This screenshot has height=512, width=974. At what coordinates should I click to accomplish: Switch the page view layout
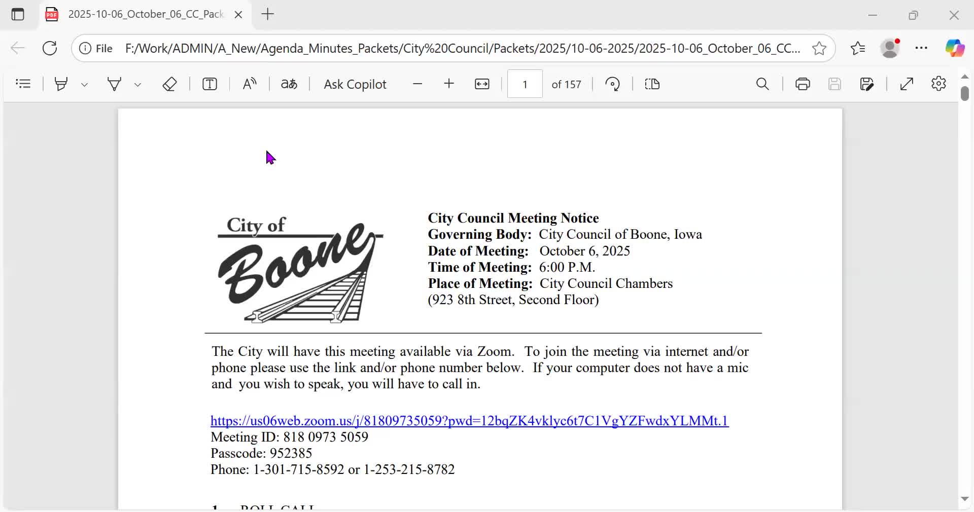tap(652, 84)
